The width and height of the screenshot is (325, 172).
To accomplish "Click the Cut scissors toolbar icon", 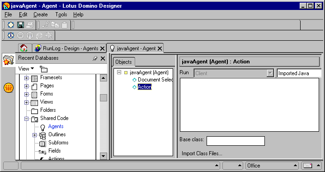I will tap(45, 25).
